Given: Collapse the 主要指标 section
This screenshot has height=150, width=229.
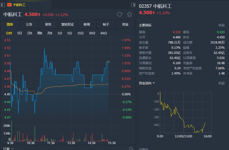Looking at the screenshot, I should click(222, 25).
